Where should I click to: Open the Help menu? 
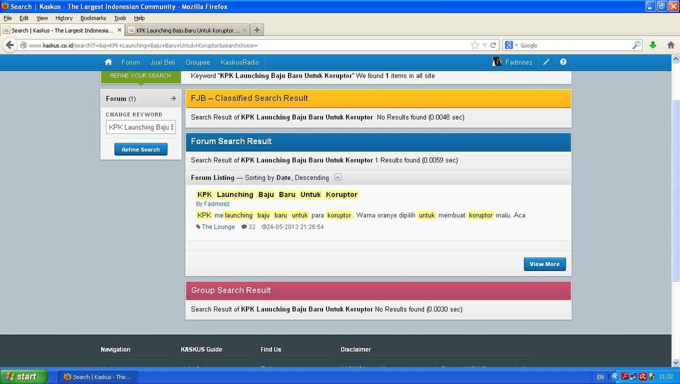tap(139, 18)
